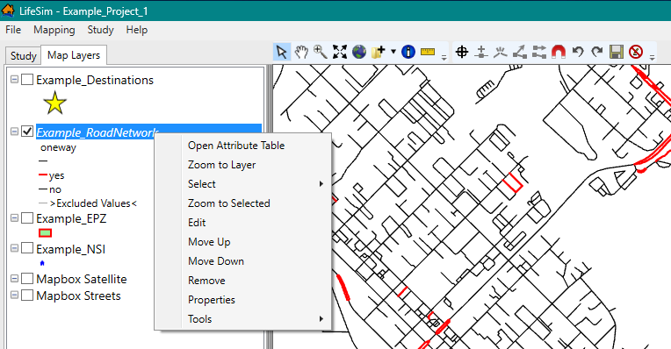
Task: Collapse the Example_RoadNetwork tree node
Action: [15, 132]
